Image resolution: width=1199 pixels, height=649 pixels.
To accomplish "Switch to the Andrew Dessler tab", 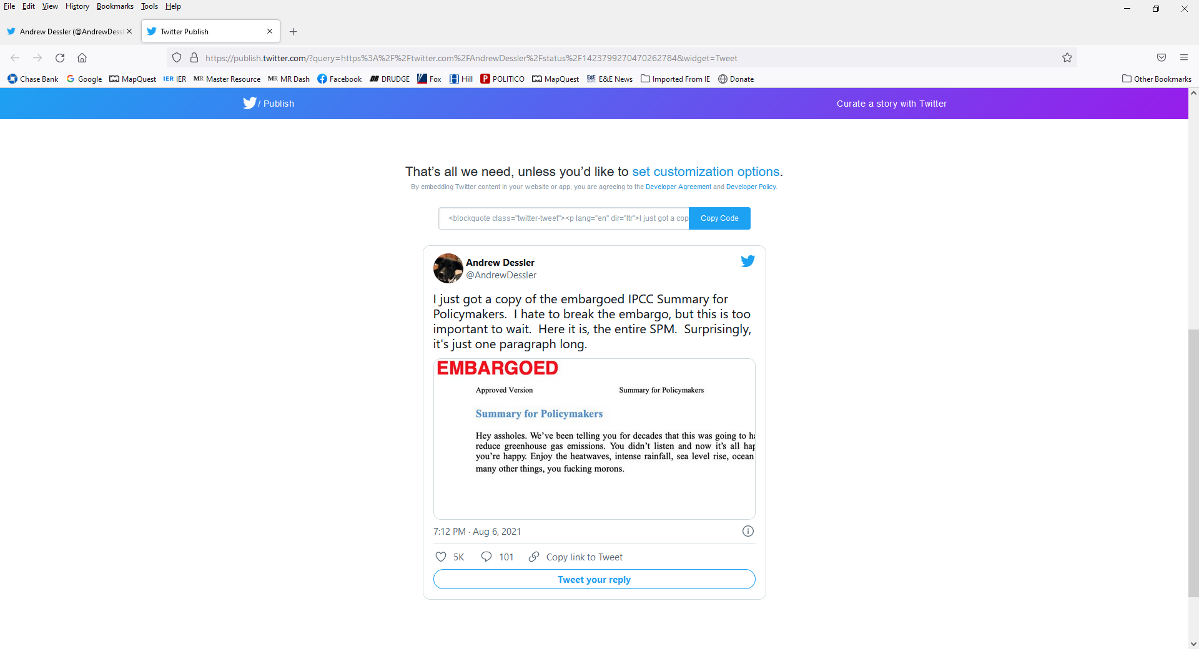I will (69, 32).
